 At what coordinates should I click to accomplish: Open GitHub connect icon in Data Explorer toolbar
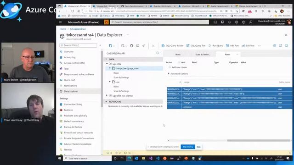pos(131,46)
